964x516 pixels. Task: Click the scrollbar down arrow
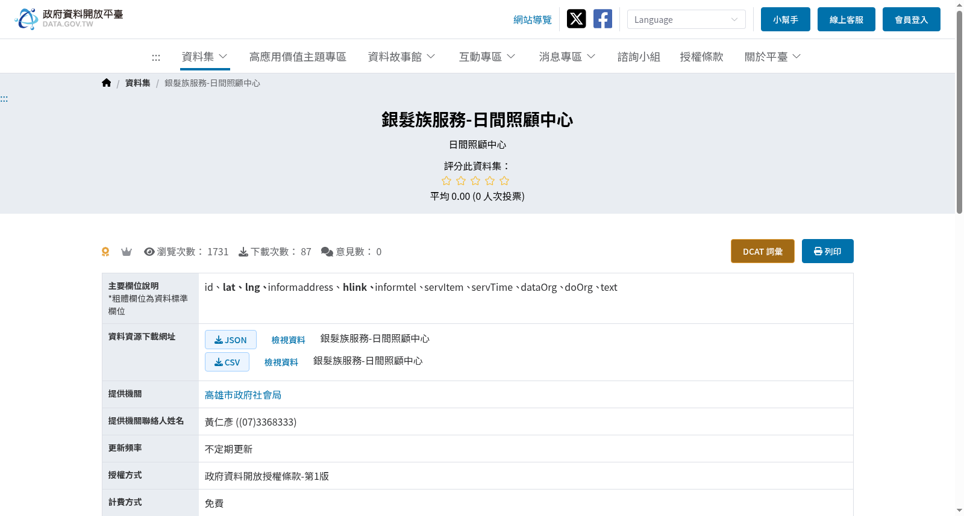click(x=959, y=511)
